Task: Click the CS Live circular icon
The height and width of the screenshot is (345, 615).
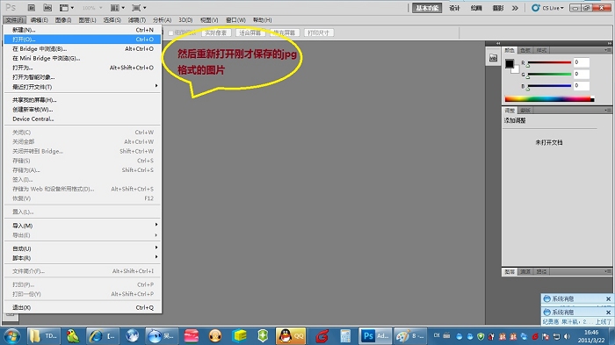Action: click(535, 7)
